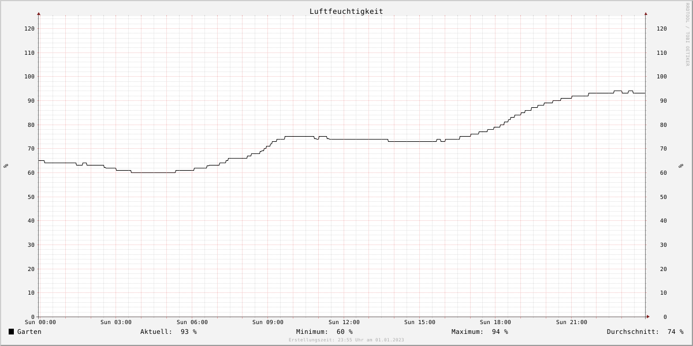This screenshot has height=346, width=693.
Task: Click the red arrowhead ending the time axis
Action: [648, 317]
